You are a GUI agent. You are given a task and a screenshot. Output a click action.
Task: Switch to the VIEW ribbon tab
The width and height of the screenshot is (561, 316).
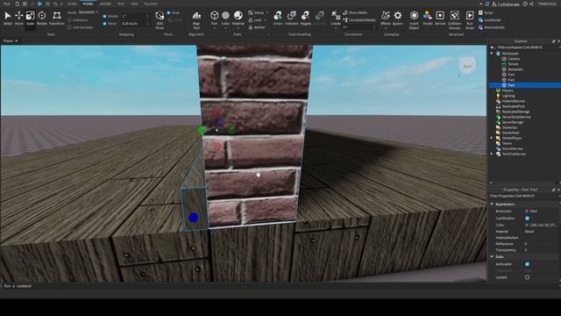134,4
